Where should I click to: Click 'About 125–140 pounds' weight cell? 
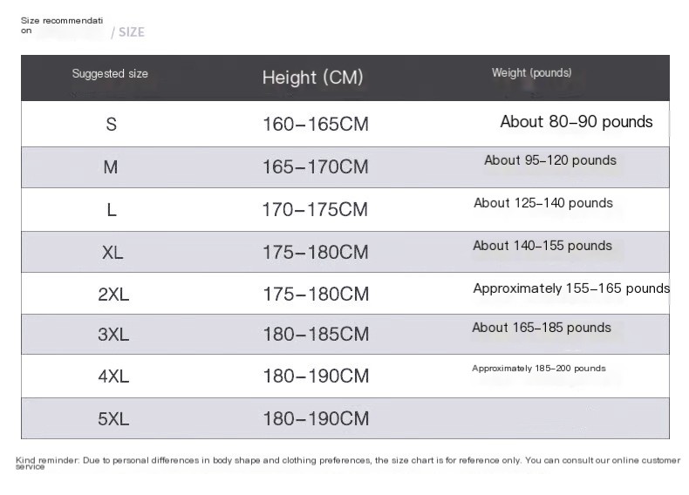tap(543, 203)
